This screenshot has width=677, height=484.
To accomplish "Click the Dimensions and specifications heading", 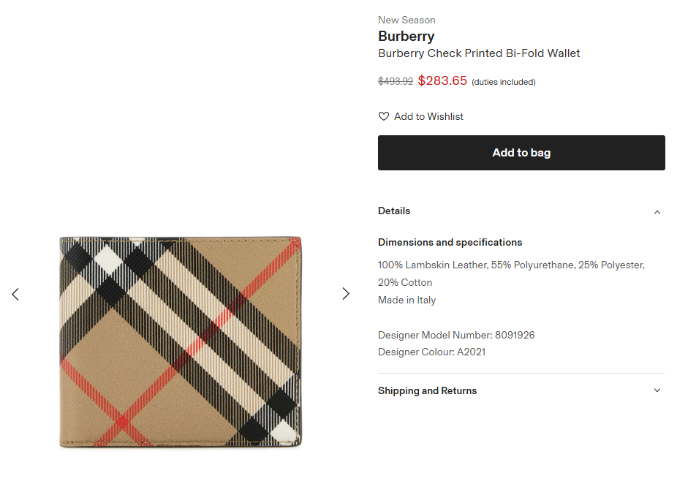I will (450, 242).
